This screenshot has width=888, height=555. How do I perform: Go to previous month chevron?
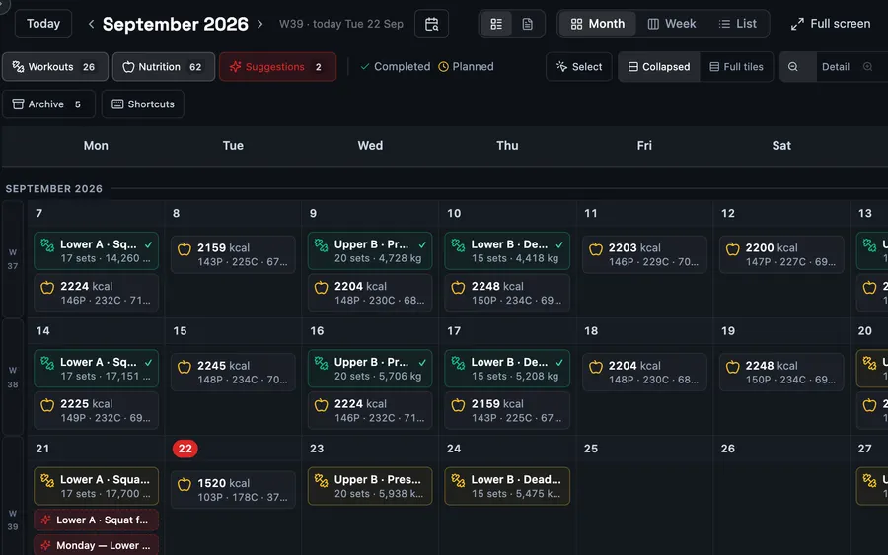91,24
